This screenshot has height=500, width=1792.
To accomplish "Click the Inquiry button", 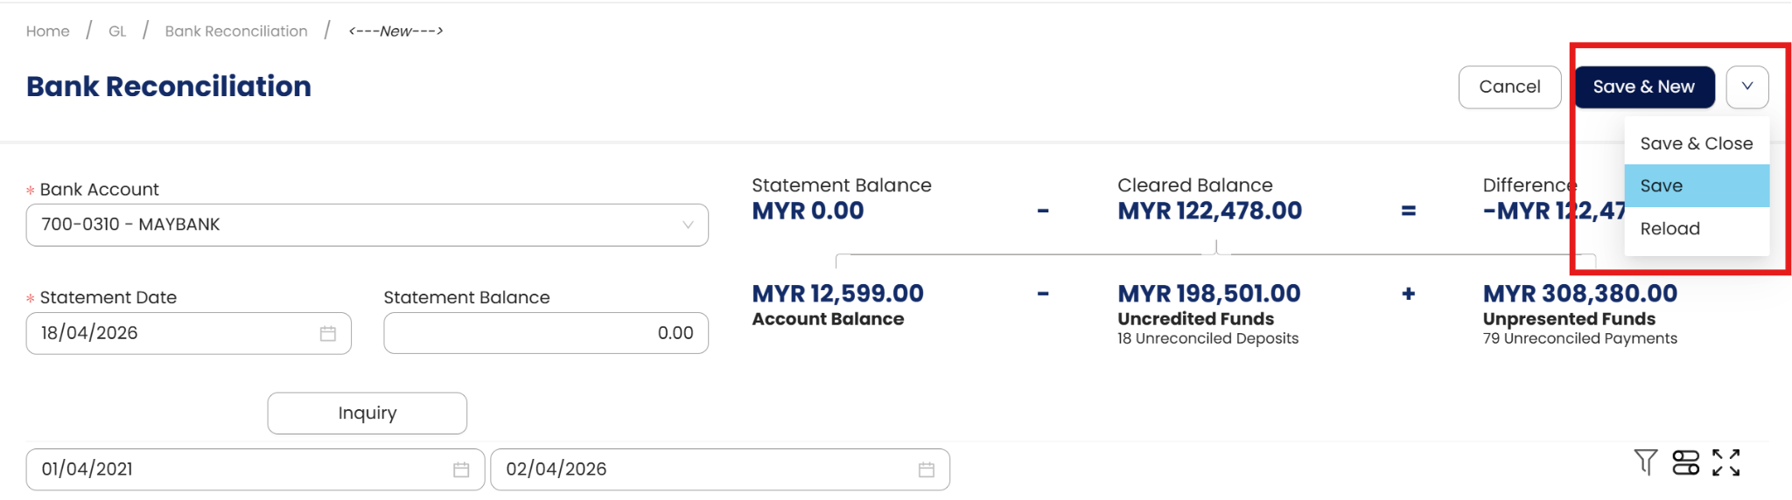I will click(x=367, y=413).
